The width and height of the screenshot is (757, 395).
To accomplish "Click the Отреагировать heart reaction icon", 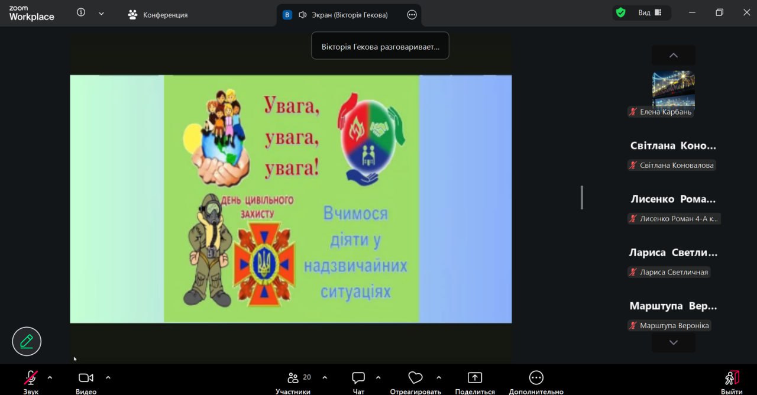I will [x=415, y=378].
